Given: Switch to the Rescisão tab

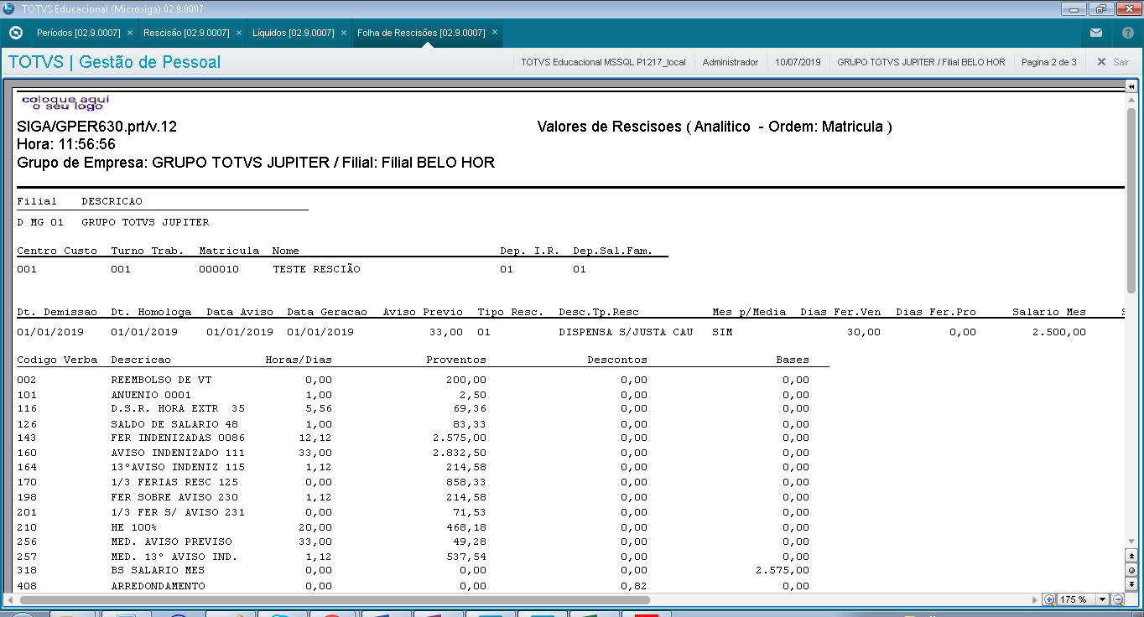Looking at the screenshot, I should pos(186,33).
